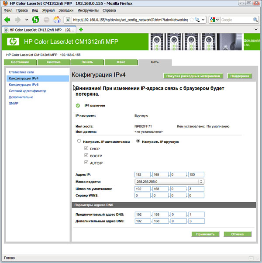Open the SNMP sidebar link

coord(14,103)
